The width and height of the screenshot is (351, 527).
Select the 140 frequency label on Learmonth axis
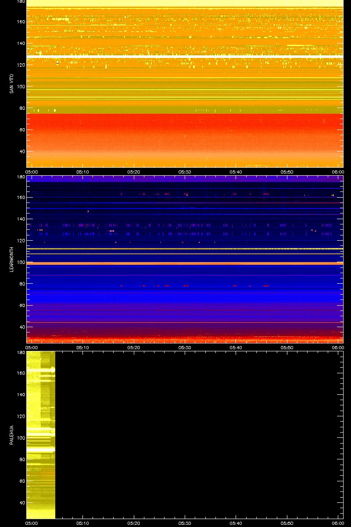tap(20, 219)
